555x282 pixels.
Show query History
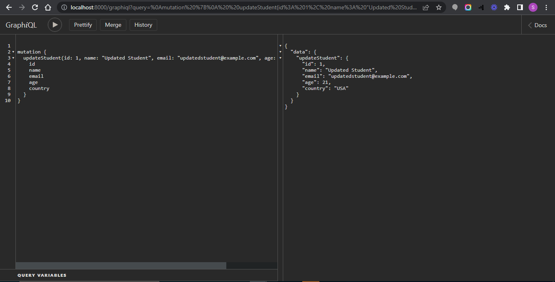click(x=143, y=25)
